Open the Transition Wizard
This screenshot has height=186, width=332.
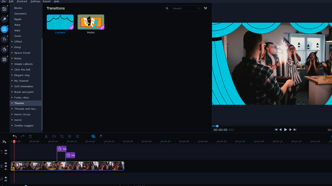[93, 136]
